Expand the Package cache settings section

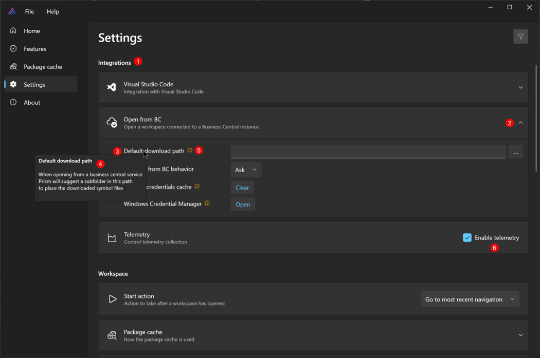[x=520, y=335]
